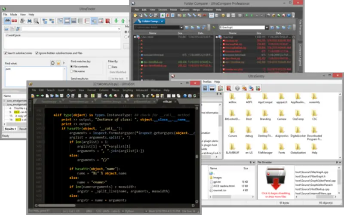Click the blue globe icon in UltraCompare toolbar
Image resolution: width=344 pixels, height=215 pixels.
click(289, 15)
